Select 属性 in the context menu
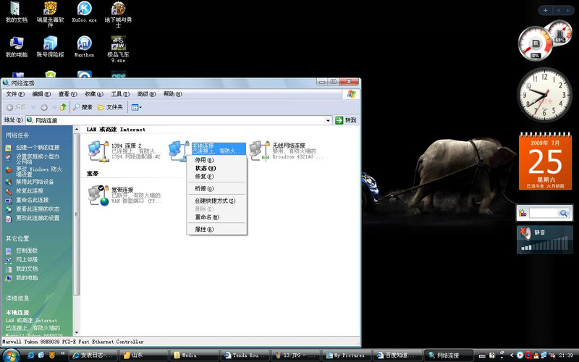The height and width of the screenshot is (362, 579). [x=216, y=230]
